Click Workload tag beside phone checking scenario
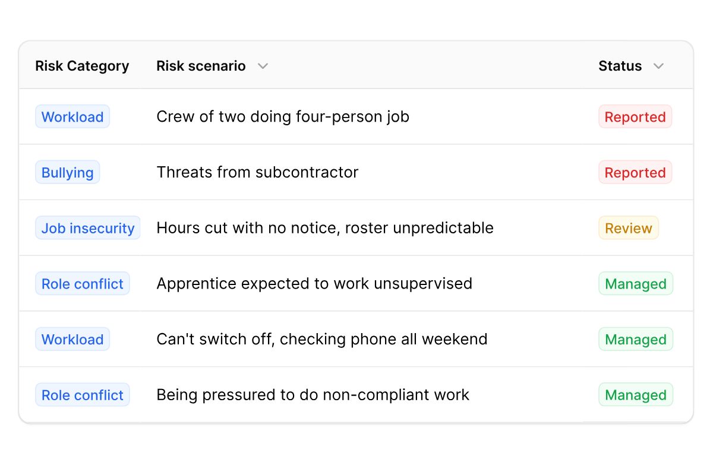Viewport: 713px width, 475px height. point(72,340)
